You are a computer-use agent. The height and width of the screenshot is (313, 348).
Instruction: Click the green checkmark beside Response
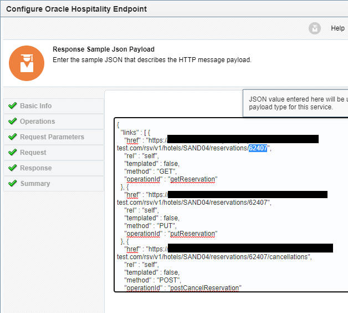[12, 168]
